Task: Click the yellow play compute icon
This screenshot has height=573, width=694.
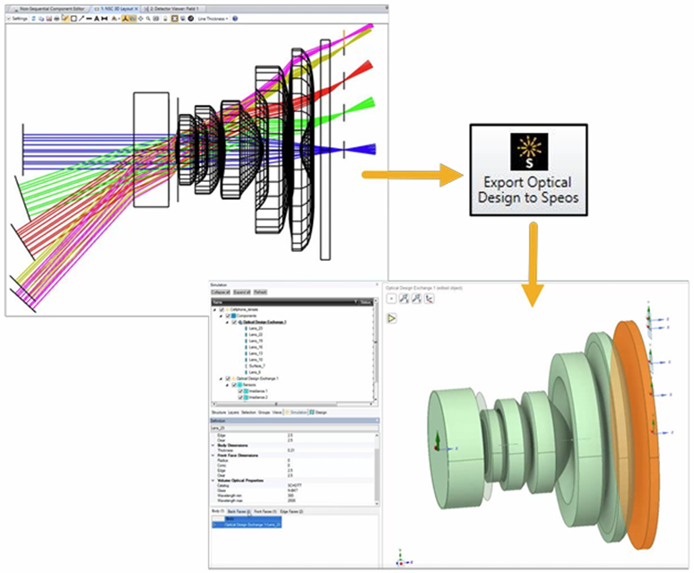Action: [392, 317]
